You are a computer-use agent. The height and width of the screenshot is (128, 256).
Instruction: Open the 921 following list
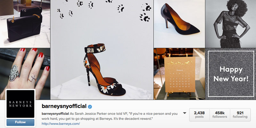[240, 115]
